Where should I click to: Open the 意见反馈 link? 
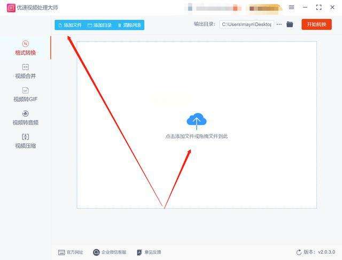tap(149, 253)
